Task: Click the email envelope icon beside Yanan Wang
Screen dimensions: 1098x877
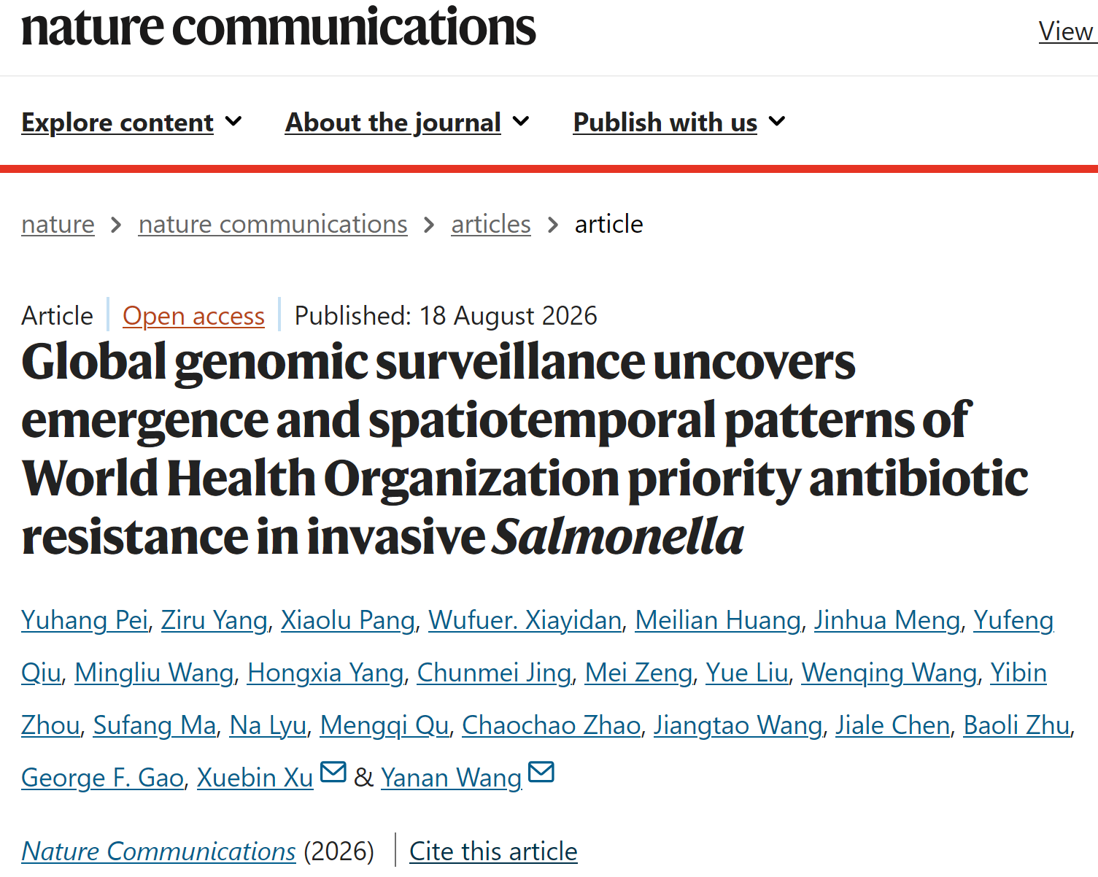Action: point(541,771)
